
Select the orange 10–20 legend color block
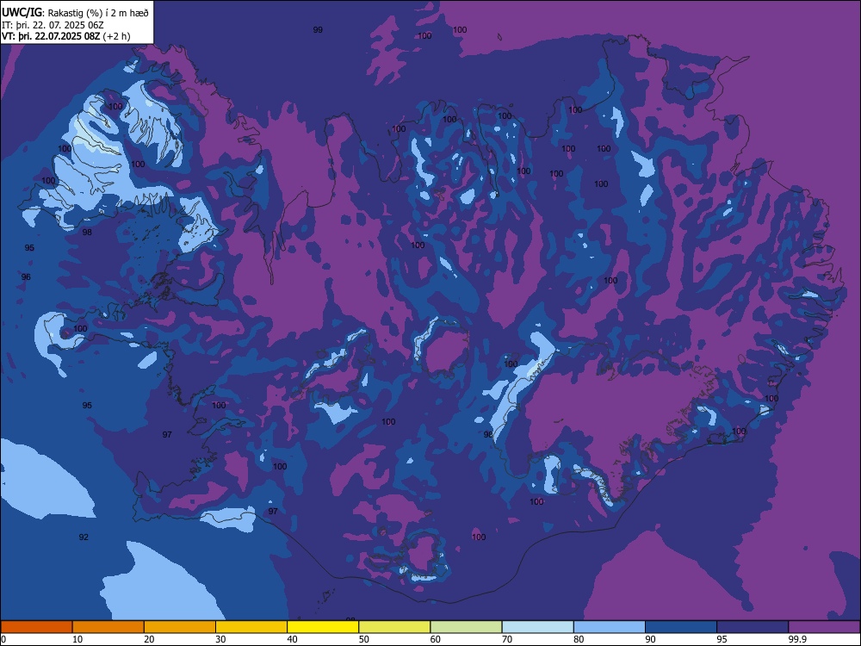point(108,627)
